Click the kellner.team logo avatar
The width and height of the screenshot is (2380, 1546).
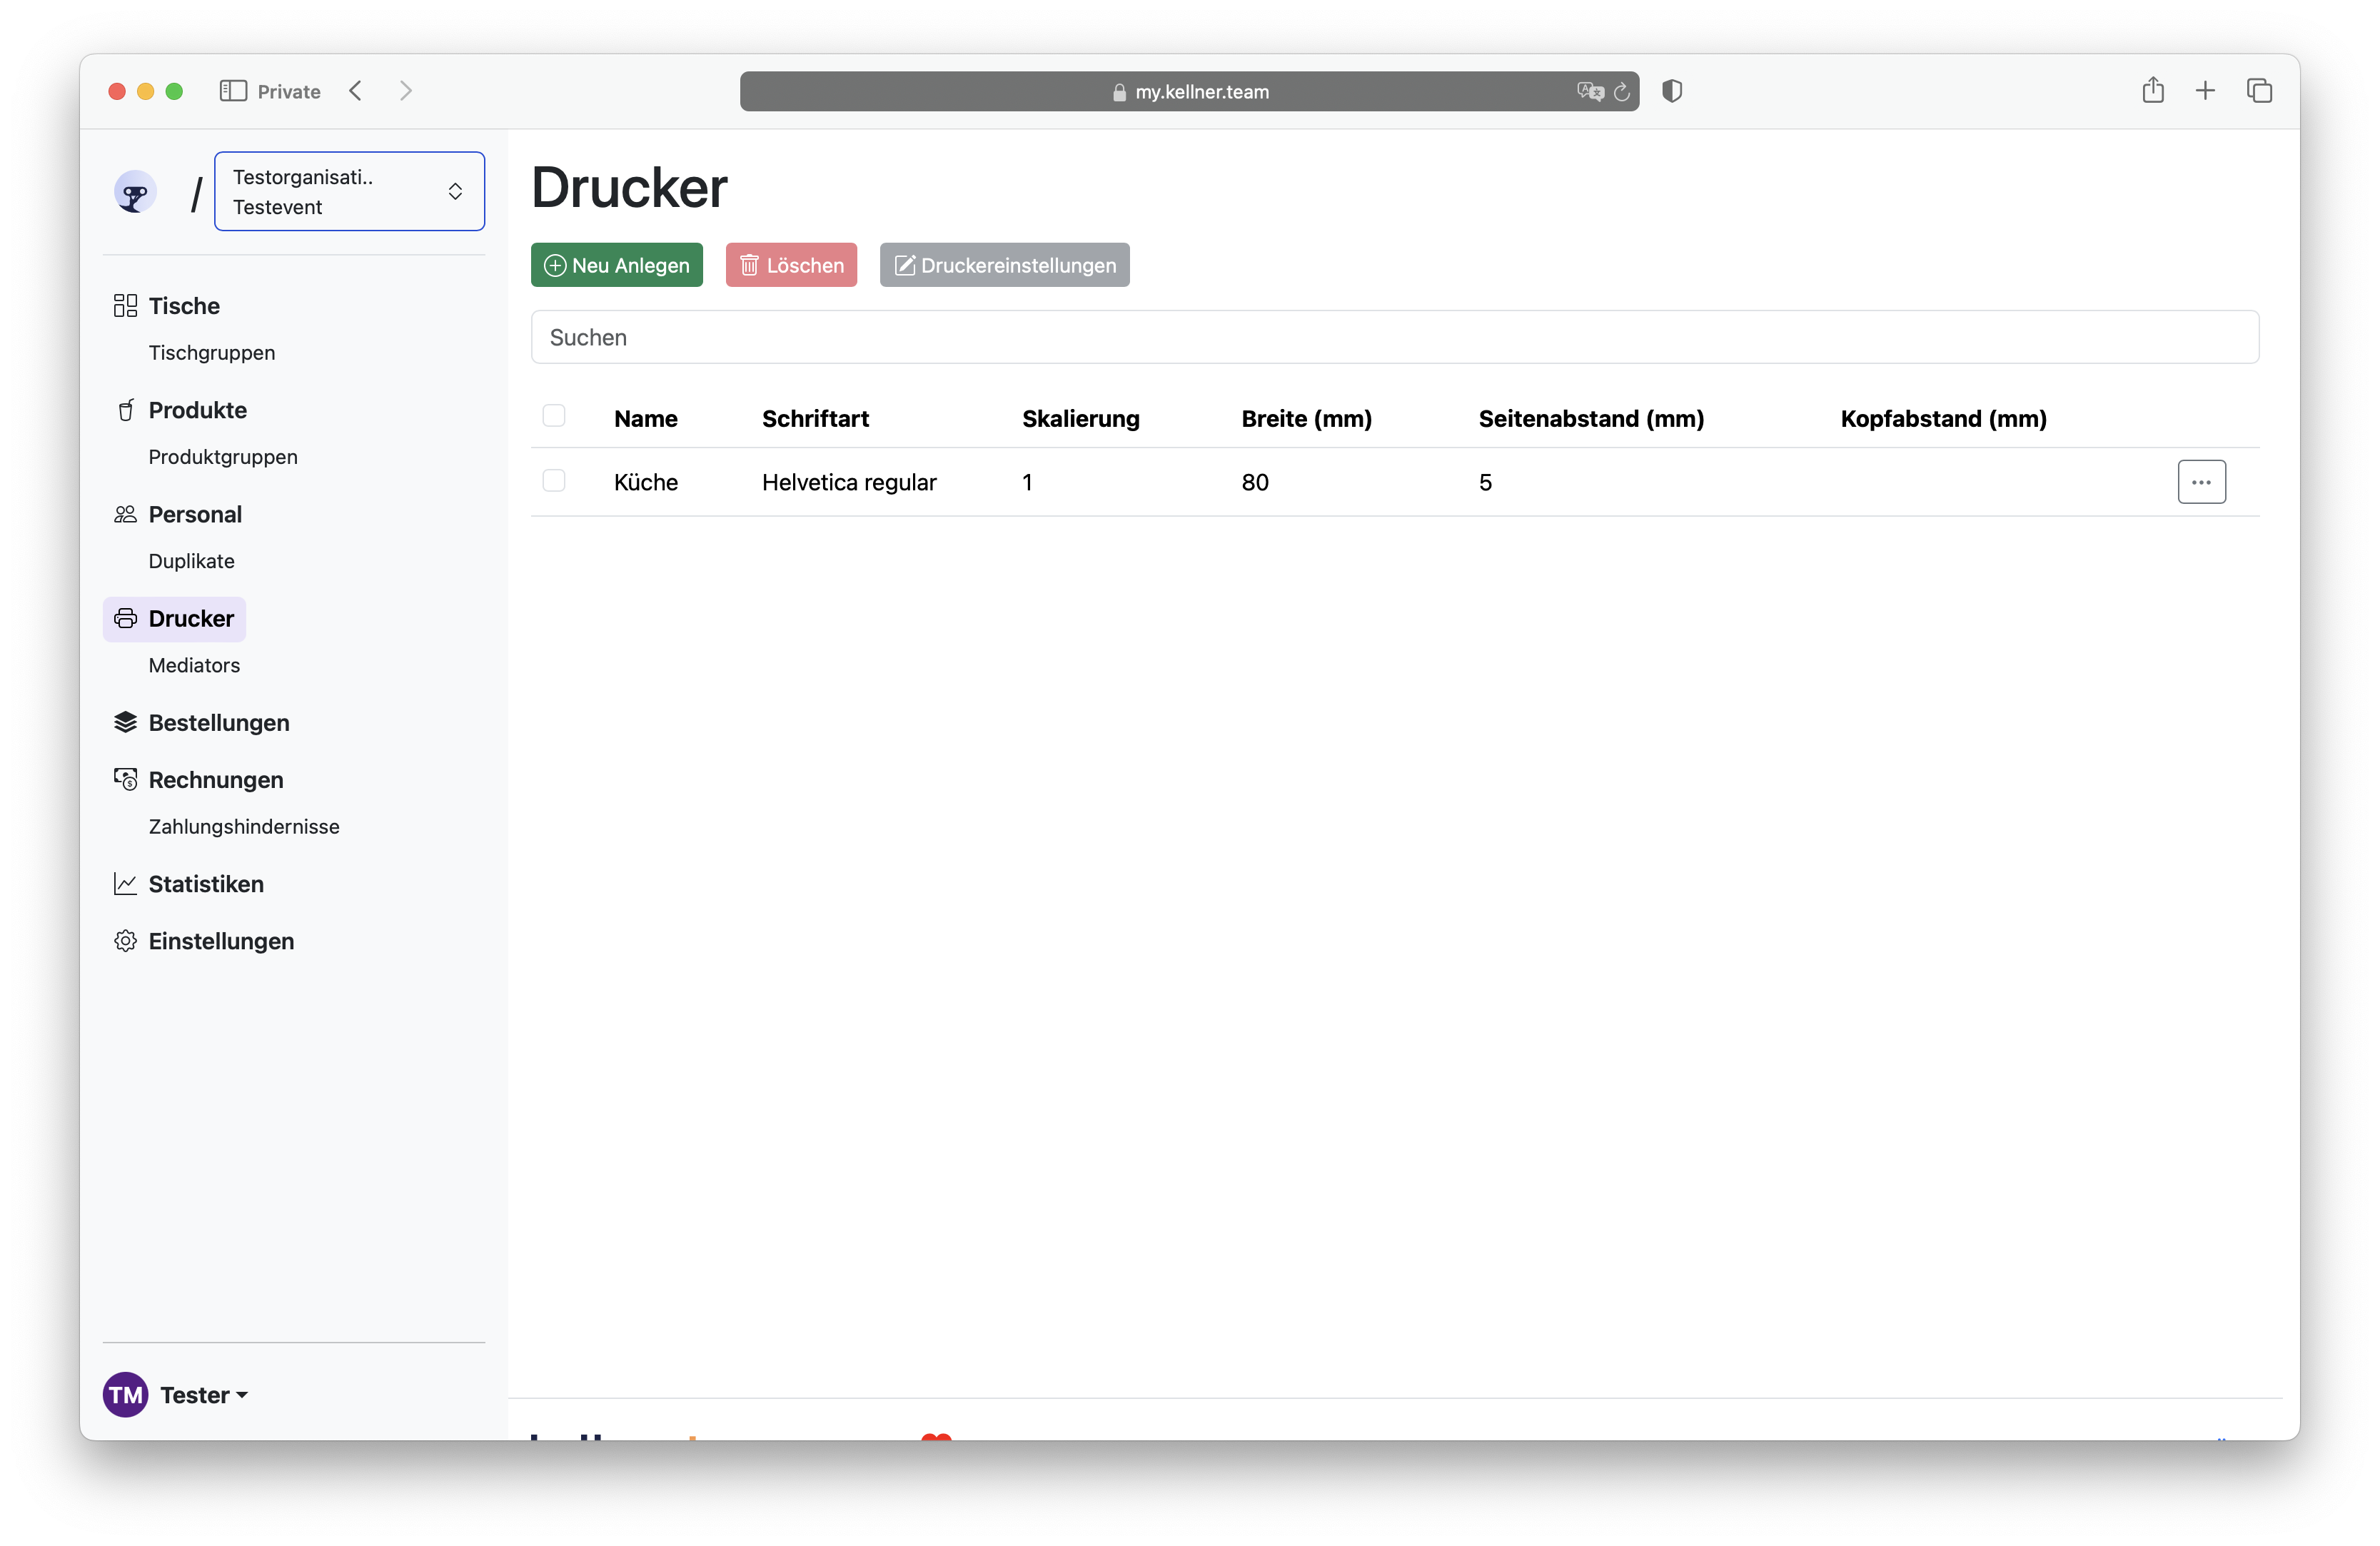click(135, 192)
